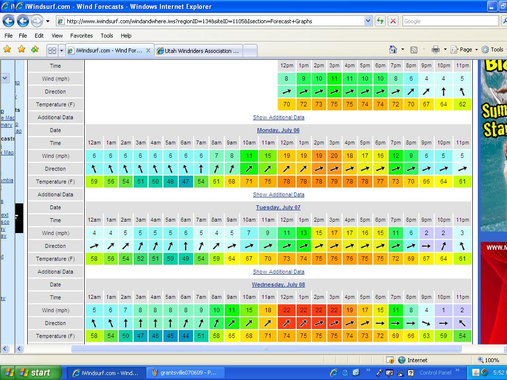The height and width of the screenshot is (380, 507).
Task: Open the Favorites menu in the menu bar
Action: coord(81,36)
